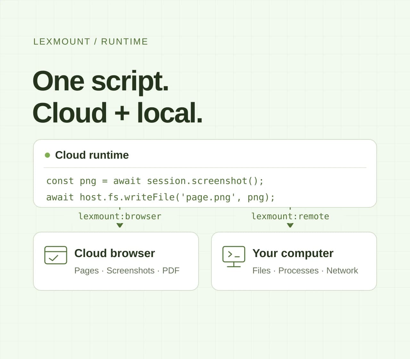The image size is (410, 359).
Task: Click the 'lexmount:browser' label
Action: tap(120, 216)
